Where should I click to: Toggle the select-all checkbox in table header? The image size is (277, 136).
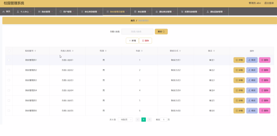click(9, 51)
